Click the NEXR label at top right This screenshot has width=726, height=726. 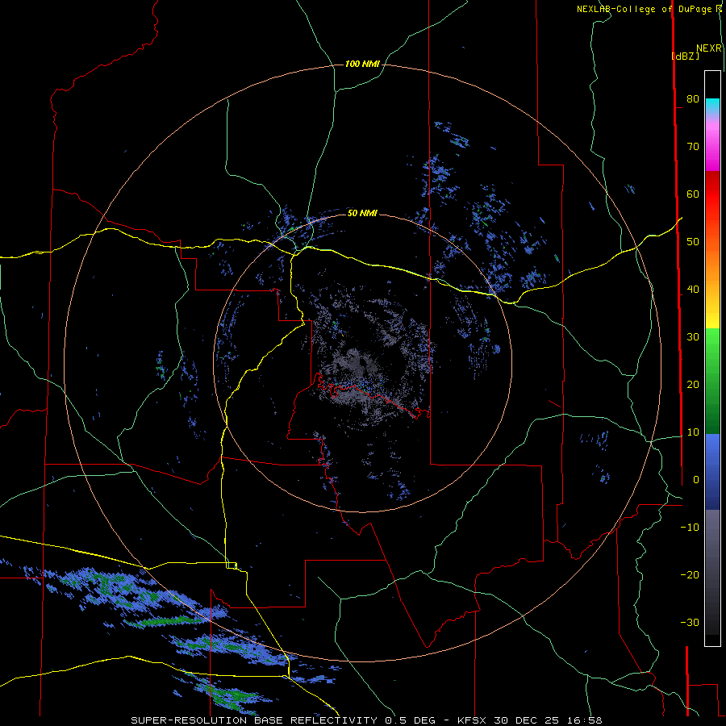[x=709, y=48]
